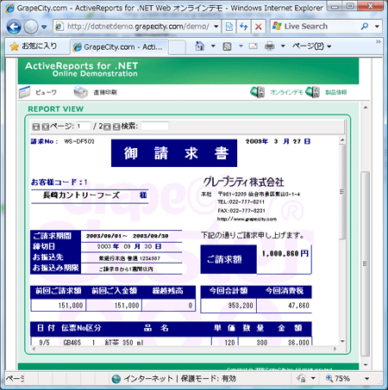Click the Read Mail envelope icon
The image size is (388, 390).
(253, 46)
